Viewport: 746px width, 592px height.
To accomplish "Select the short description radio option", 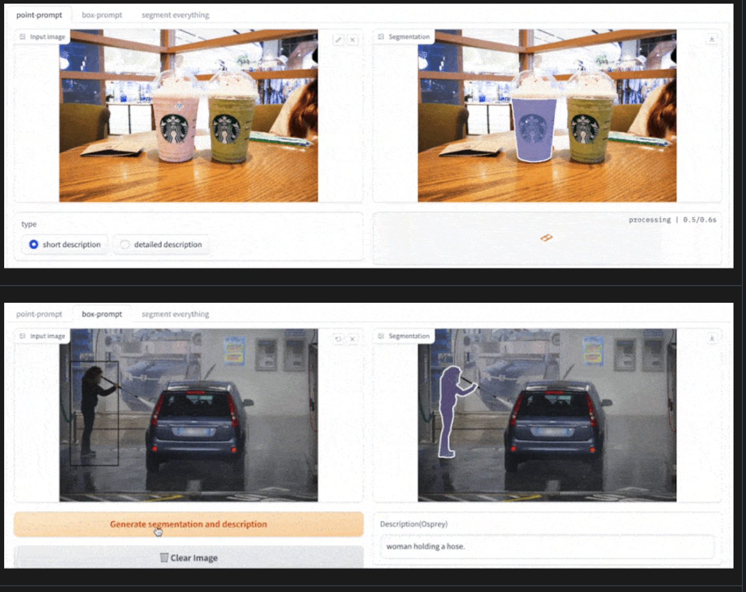I will [x=34, y=244].
